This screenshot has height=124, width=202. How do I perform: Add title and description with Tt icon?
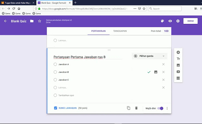pos(178,59)
